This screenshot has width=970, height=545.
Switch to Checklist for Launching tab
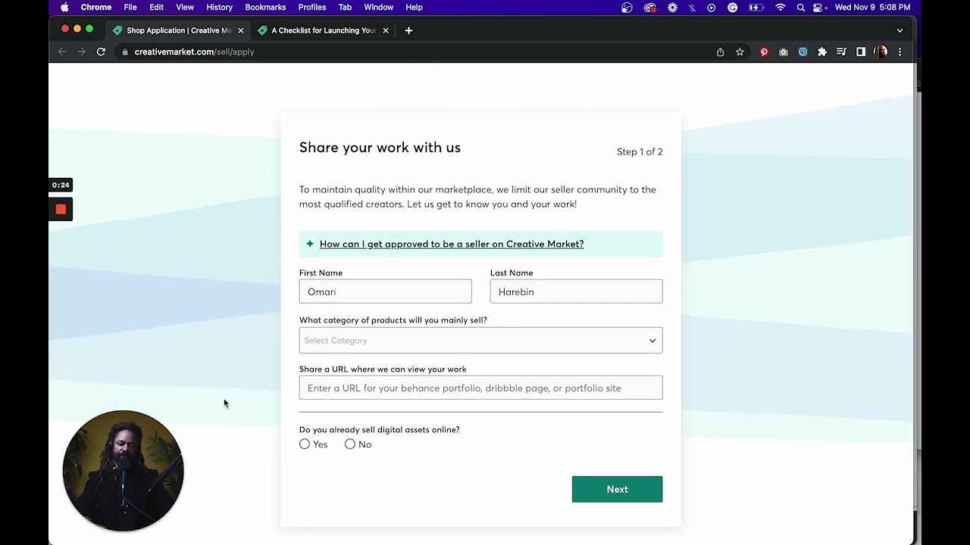[324, 30]
